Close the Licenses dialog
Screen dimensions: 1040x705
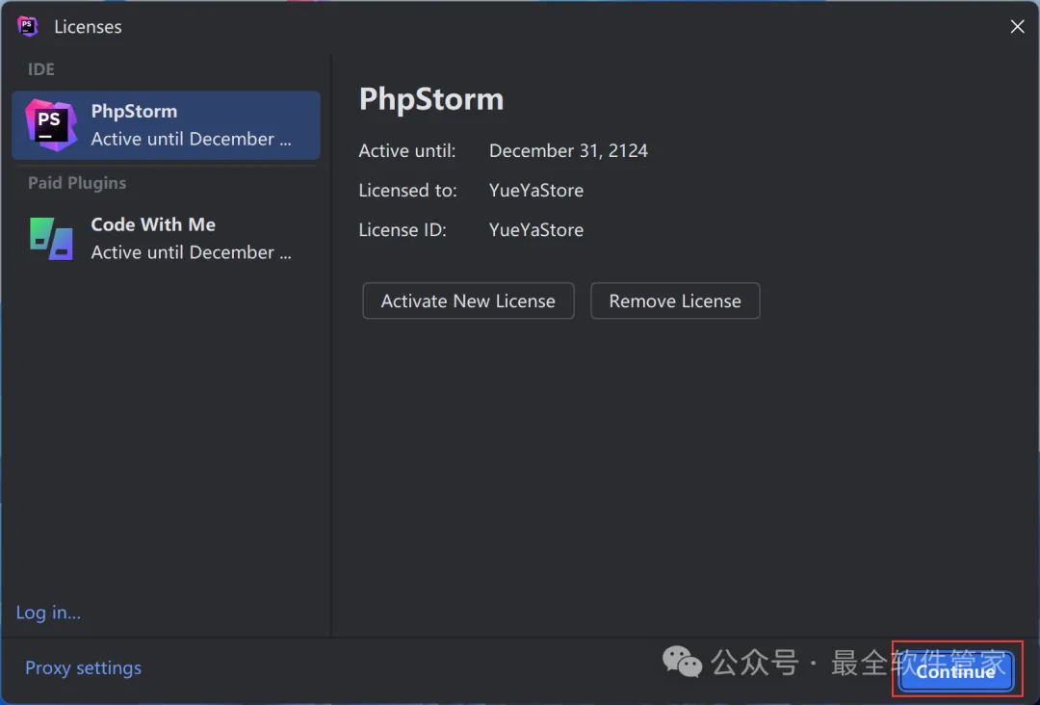click(x=1017, y=27)
